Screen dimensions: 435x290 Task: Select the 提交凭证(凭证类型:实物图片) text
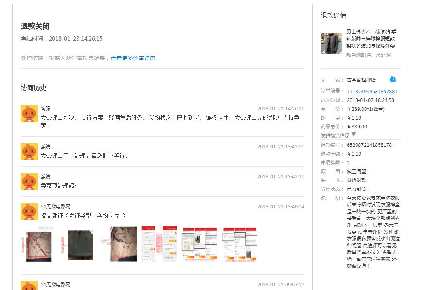83,216
